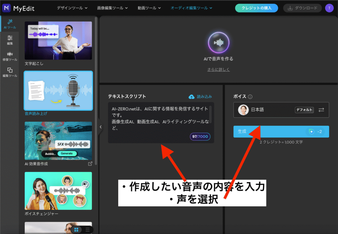Screen dimensions: 338x234
Task: Click the 生成 generate button
Action: coord(281,131)
